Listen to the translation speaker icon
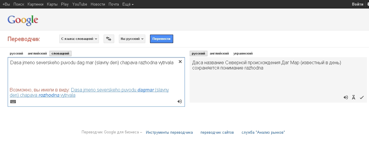The width and height of the screenshot is (369, 151). click(x=346, y=98)
